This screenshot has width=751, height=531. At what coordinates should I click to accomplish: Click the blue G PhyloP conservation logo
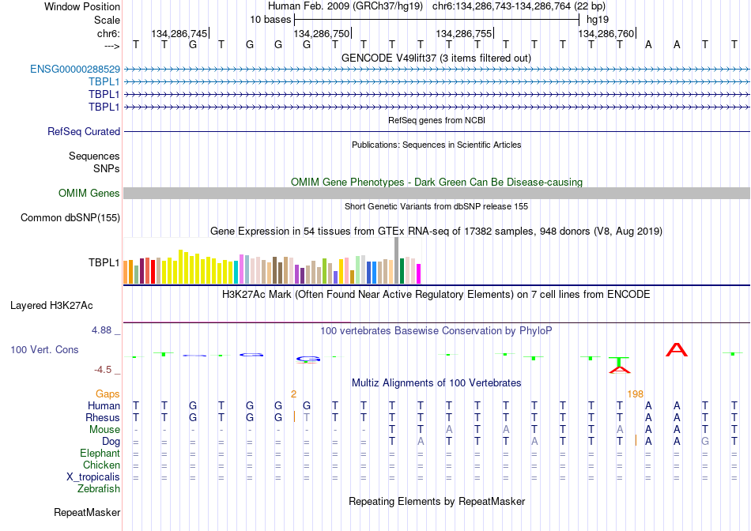(x=308, y=359)
